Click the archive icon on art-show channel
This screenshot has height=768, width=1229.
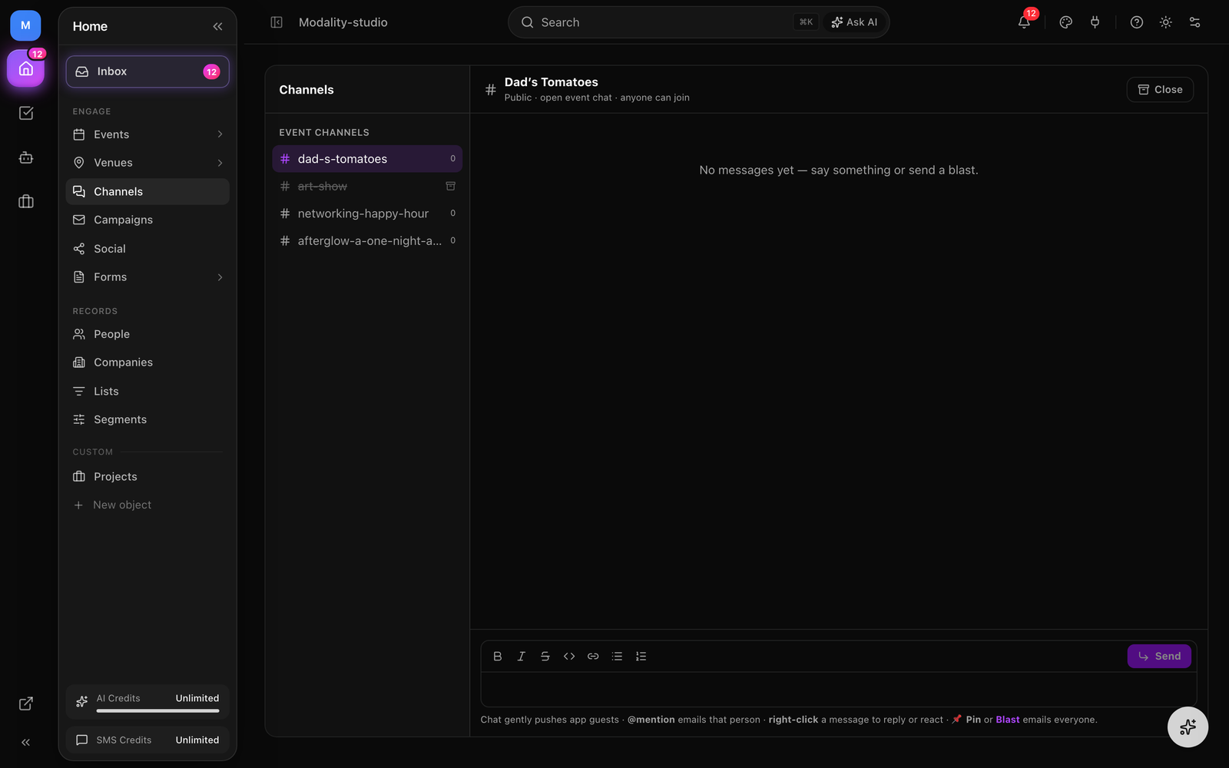pos(451,186)
